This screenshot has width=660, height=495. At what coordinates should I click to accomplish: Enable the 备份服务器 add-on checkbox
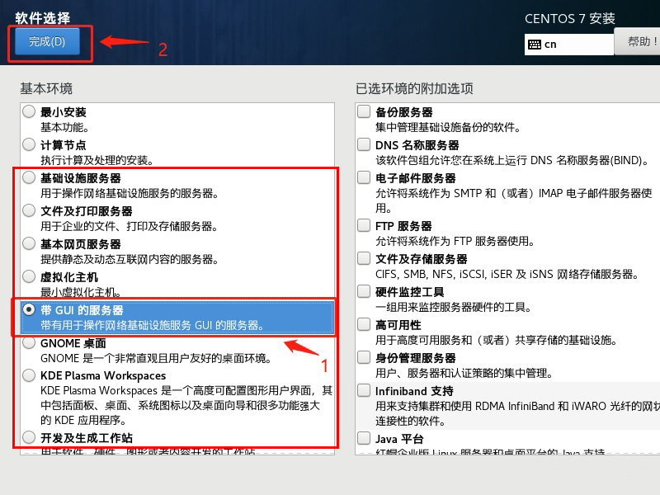(x=364, y=111)
